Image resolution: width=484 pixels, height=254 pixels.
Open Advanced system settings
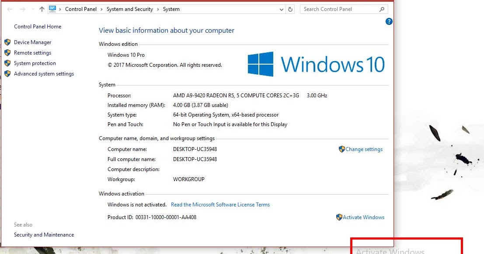click(44, 74)
